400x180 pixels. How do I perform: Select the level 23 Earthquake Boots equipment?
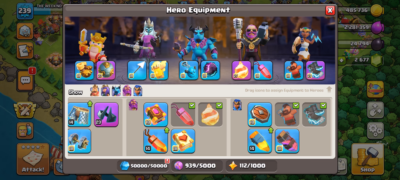tap(106, 114)
